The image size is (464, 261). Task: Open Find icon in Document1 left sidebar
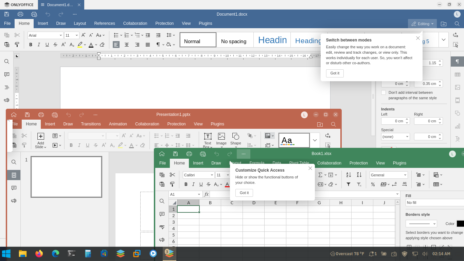[x=7, y=62]
